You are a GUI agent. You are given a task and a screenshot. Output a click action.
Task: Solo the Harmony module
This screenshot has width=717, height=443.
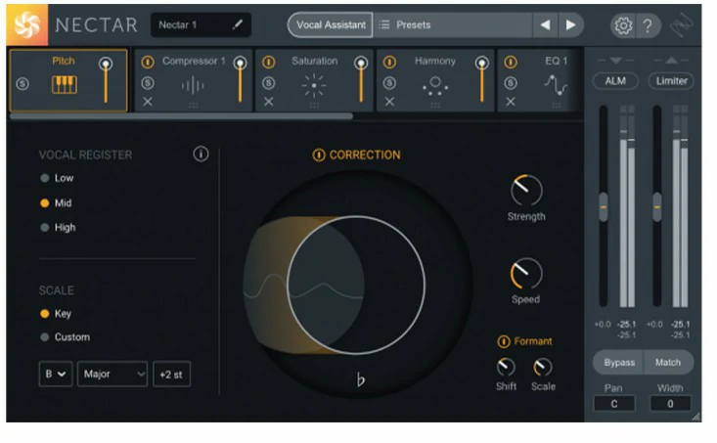point(389,83)
